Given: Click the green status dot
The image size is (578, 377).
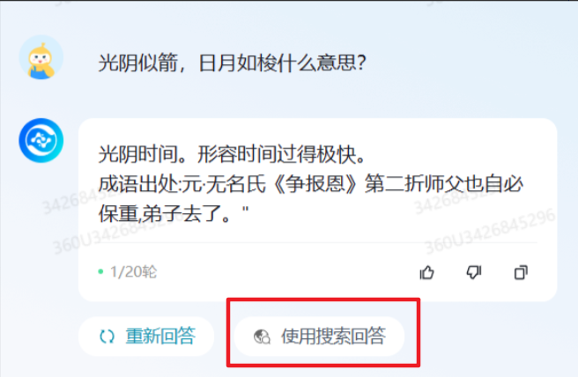Looking at the screenshot, I should pos(100,271).
